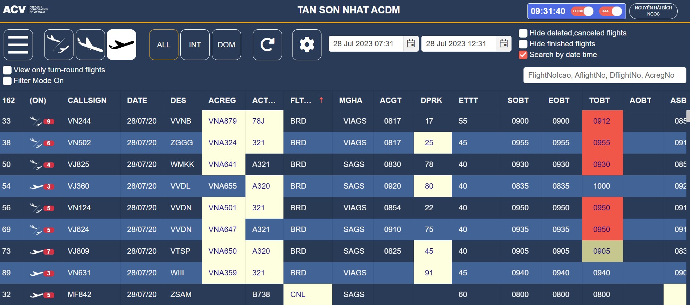Click the refresh data icon

[x=267, y=45]
